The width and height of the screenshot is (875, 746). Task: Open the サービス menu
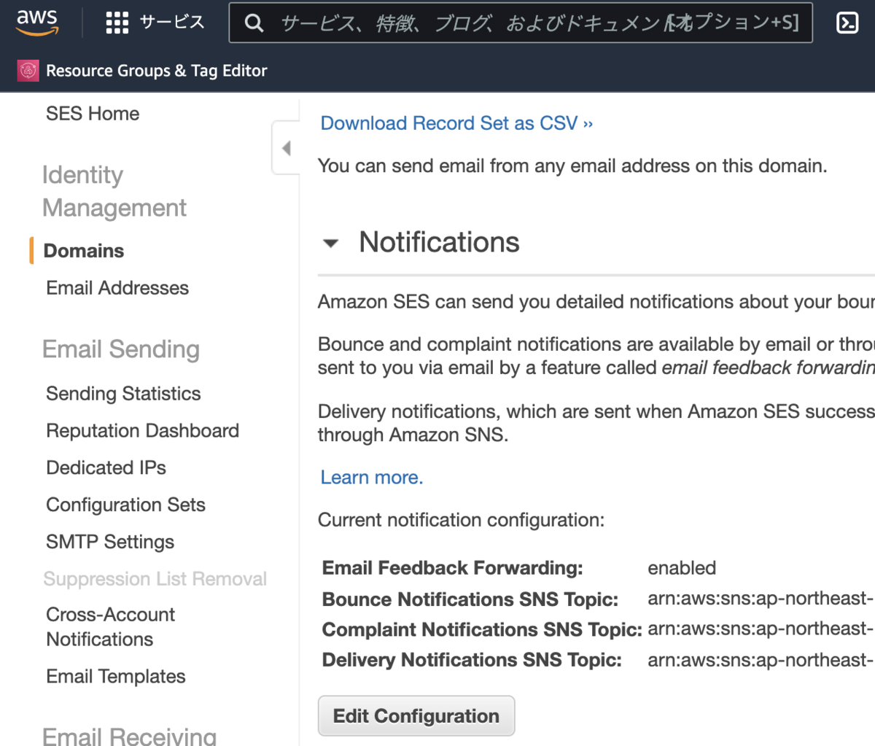[172, 23]
